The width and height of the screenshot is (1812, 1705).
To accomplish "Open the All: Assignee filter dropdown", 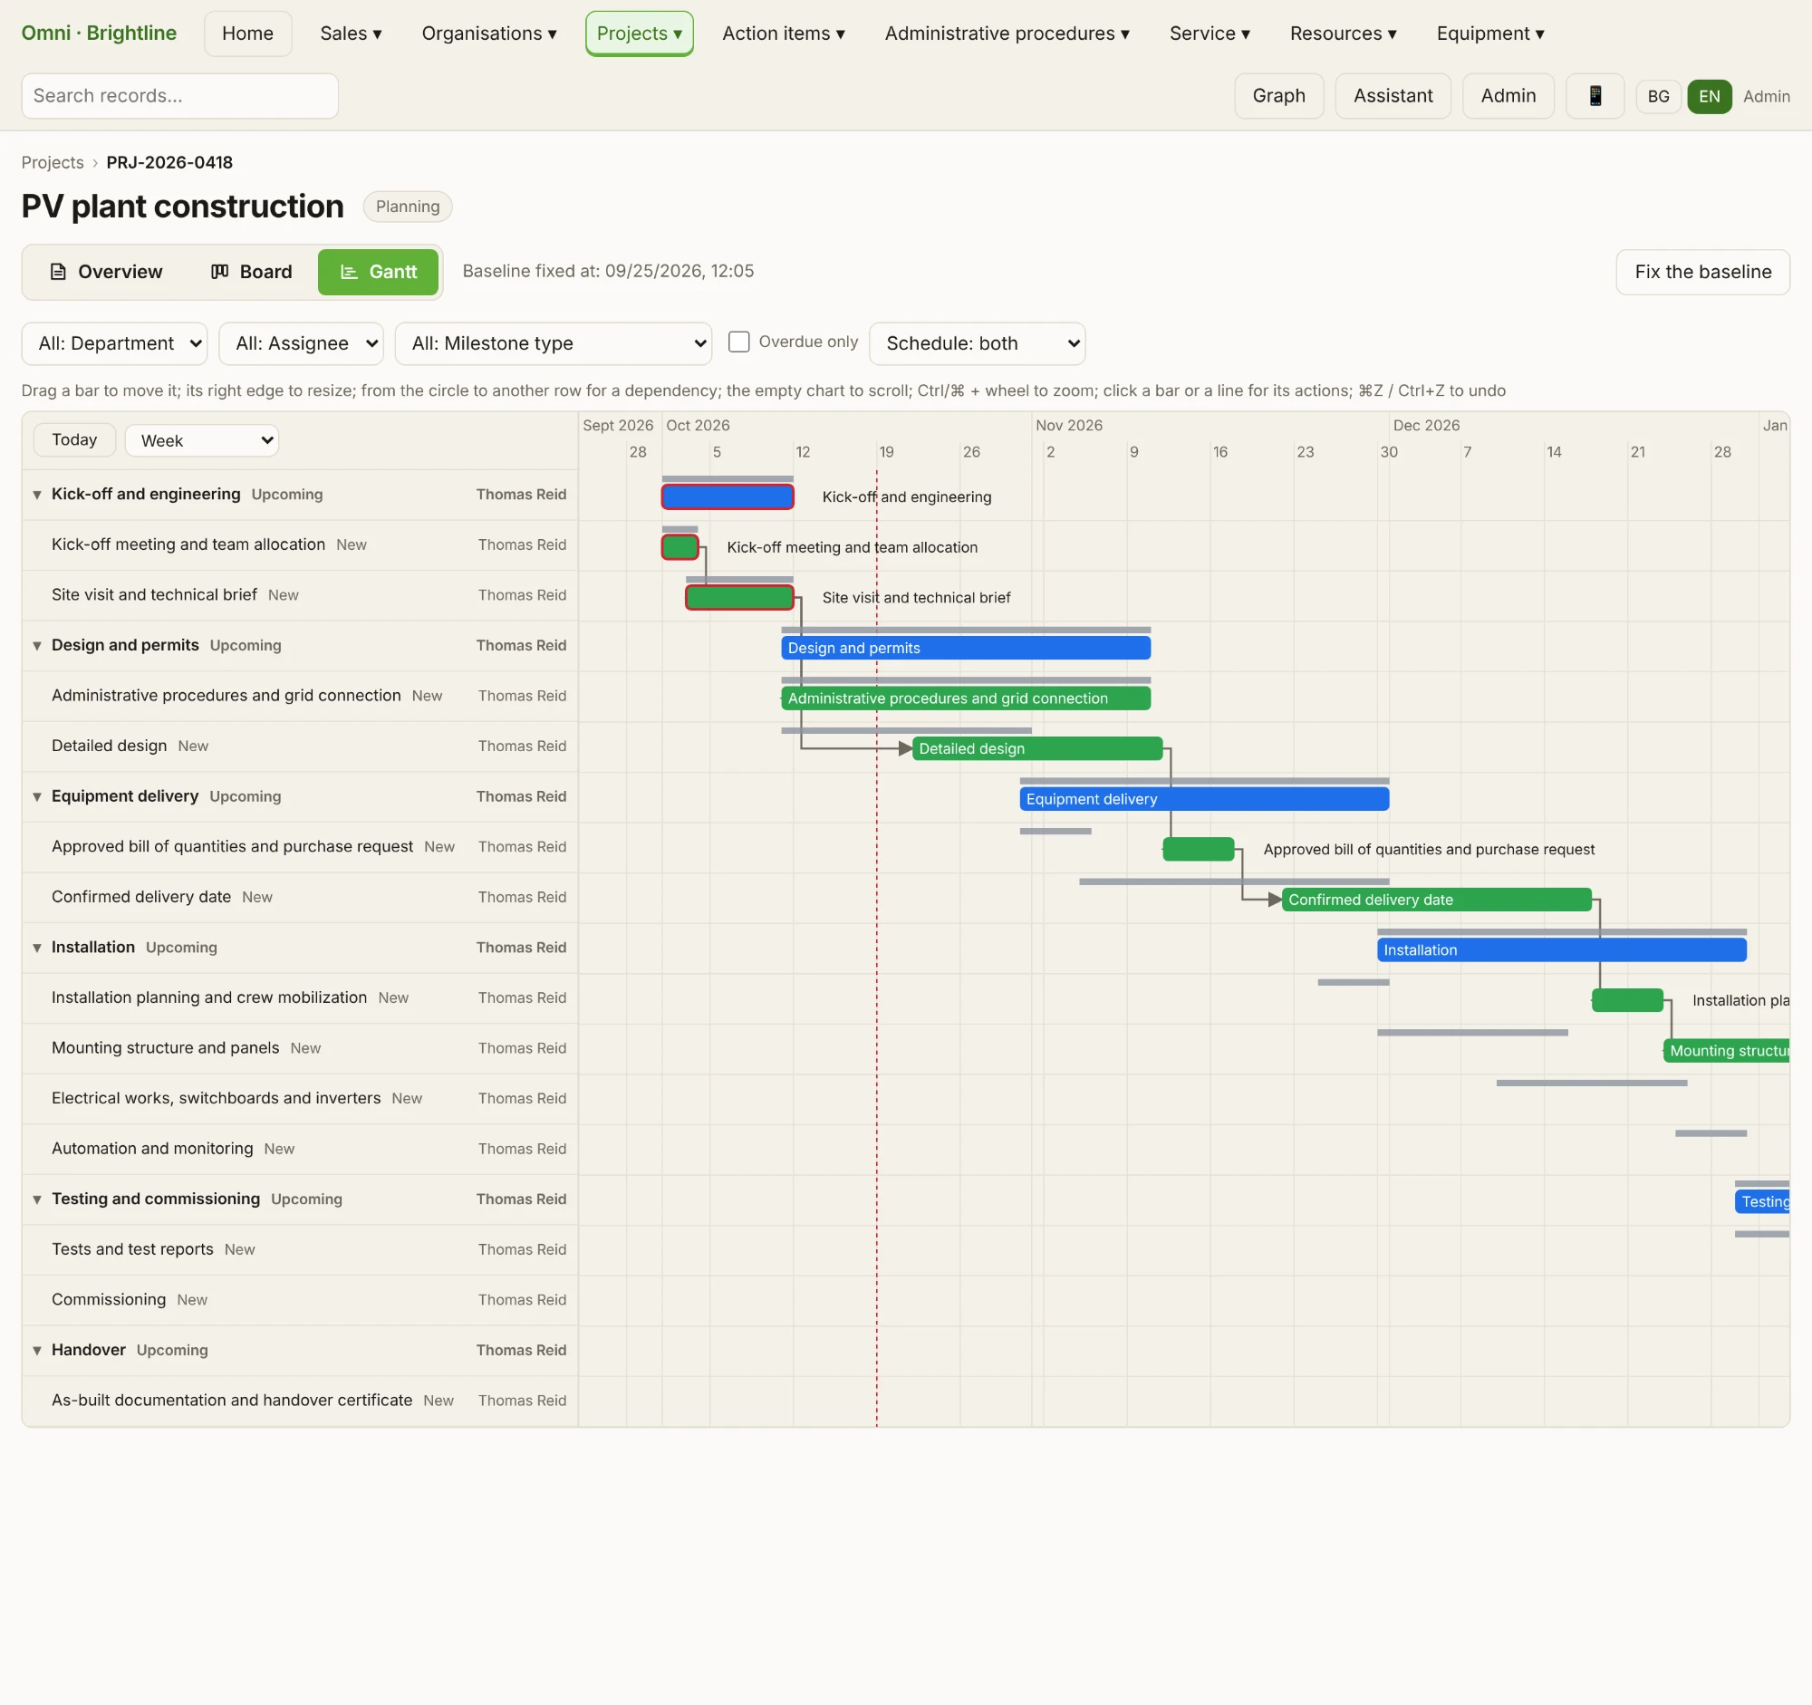I will coord(302,343).
